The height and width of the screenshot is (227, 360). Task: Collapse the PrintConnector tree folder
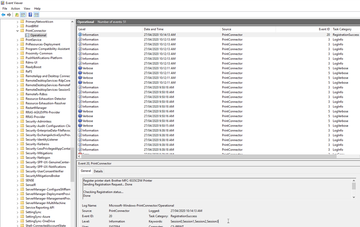(x=18, y=31)
